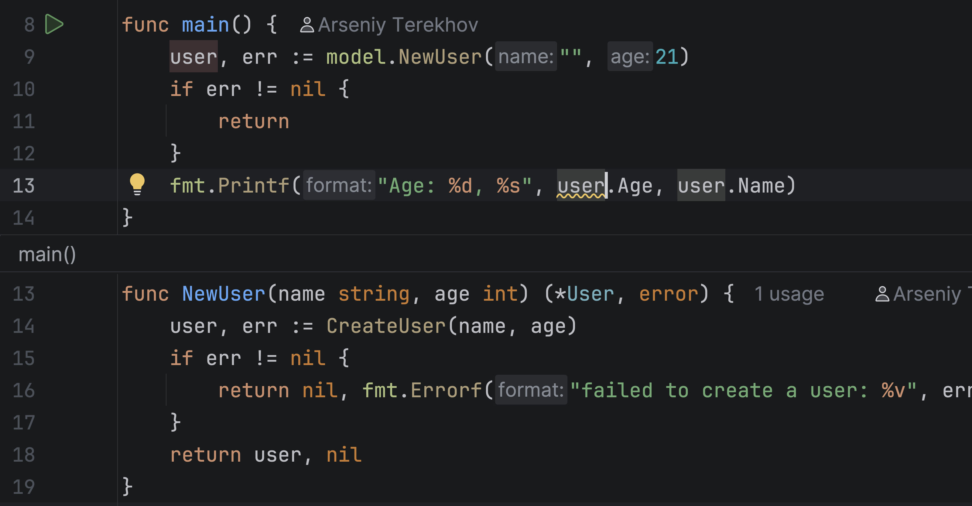Click the "1 usage" hint for NewUser
This screenshot has height=506, width=972.
coord(789,294)
